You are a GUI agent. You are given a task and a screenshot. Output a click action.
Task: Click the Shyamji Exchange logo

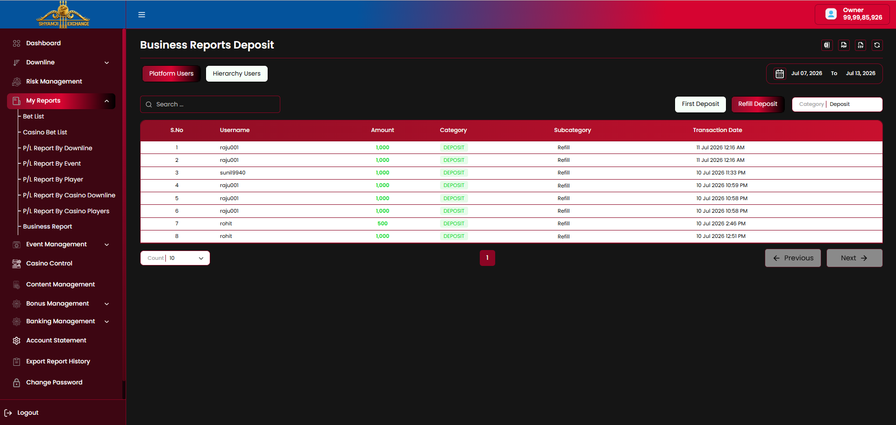pyautogui.click(x=63, y=14)
